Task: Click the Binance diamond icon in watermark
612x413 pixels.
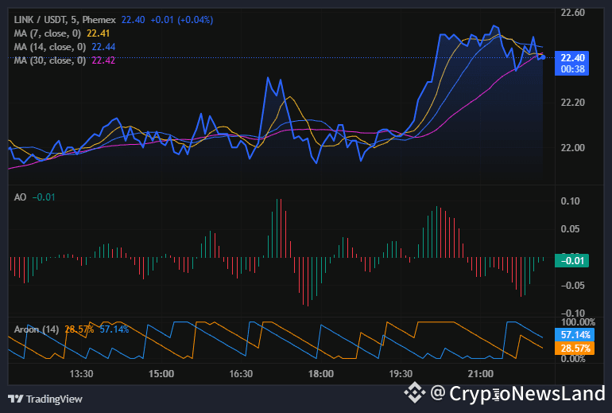Action: (416, 392)
